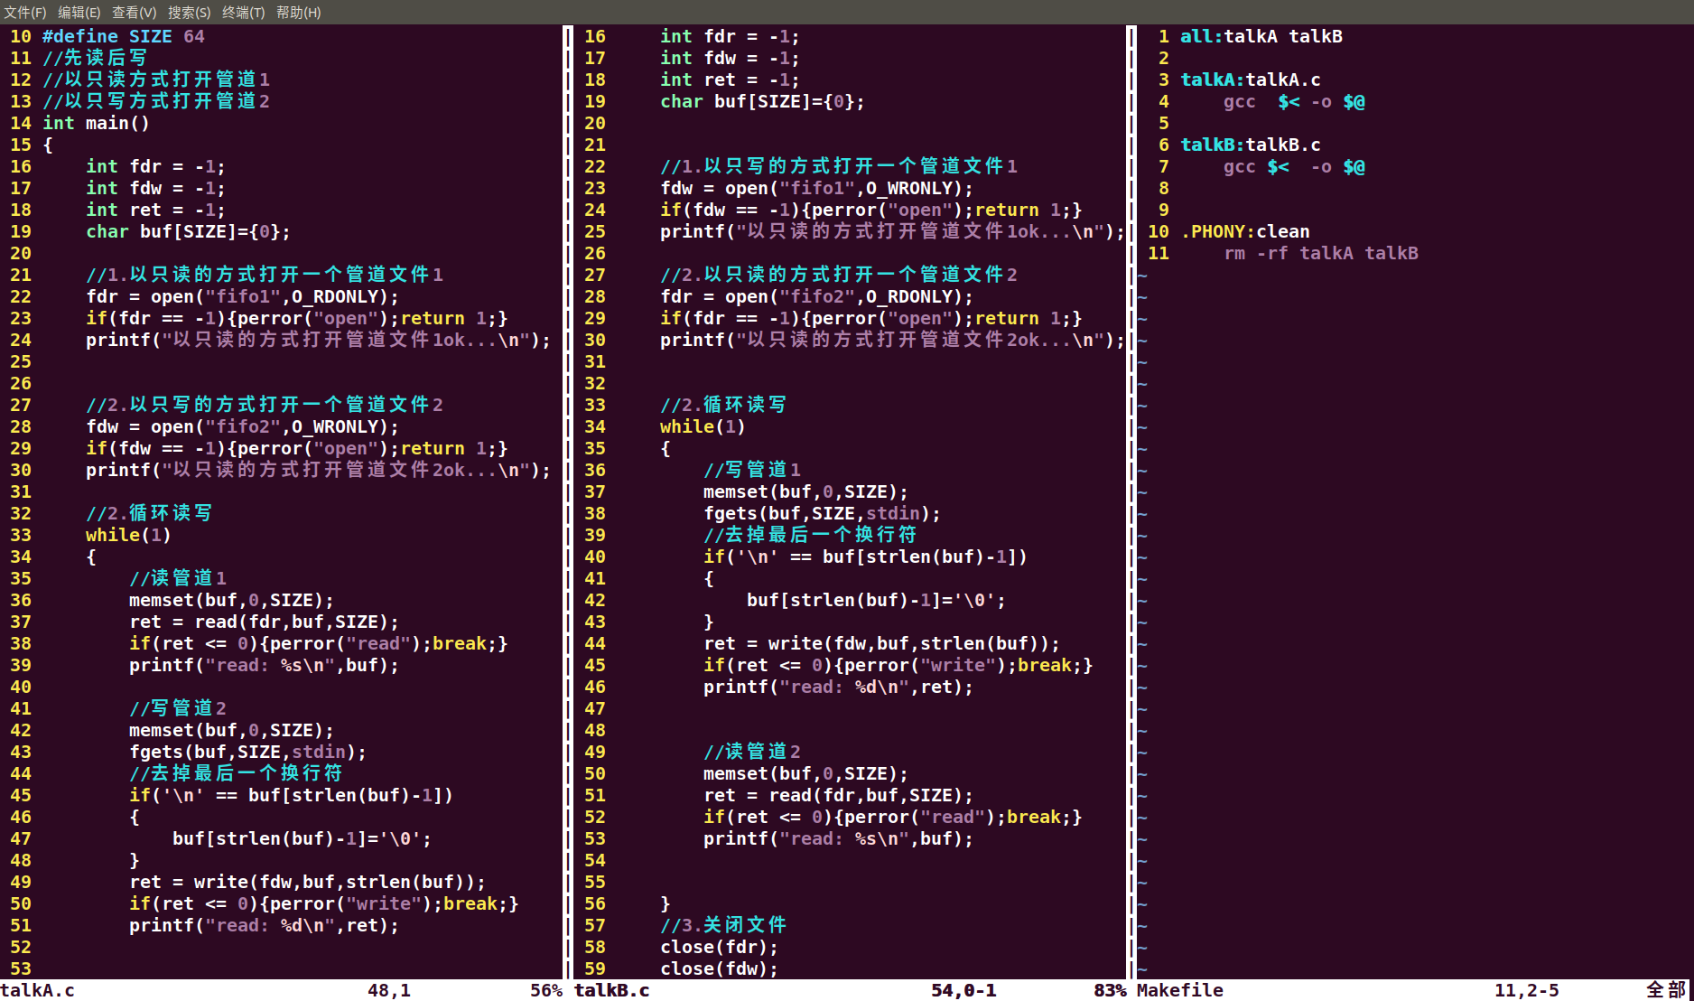Click the talkA.c status bar filename
The height and width of the screenshot is (1001, 1694).
click(38, 990)
